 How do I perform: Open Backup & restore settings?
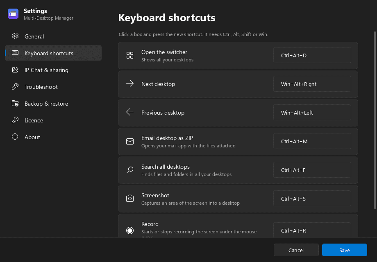point(53,104)
